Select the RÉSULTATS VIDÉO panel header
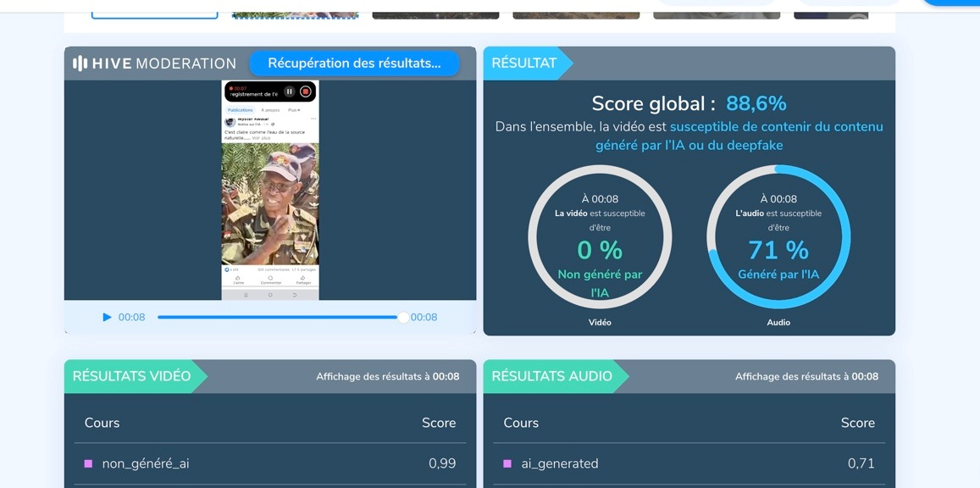 132,376
